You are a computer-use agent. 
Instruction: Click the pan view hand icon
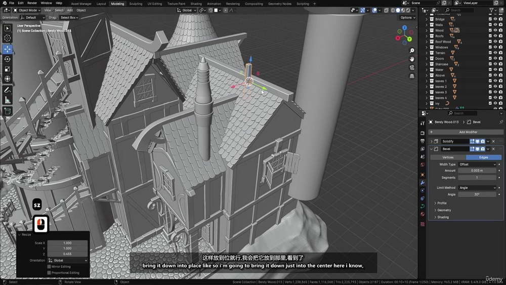[x=412, y=59]
